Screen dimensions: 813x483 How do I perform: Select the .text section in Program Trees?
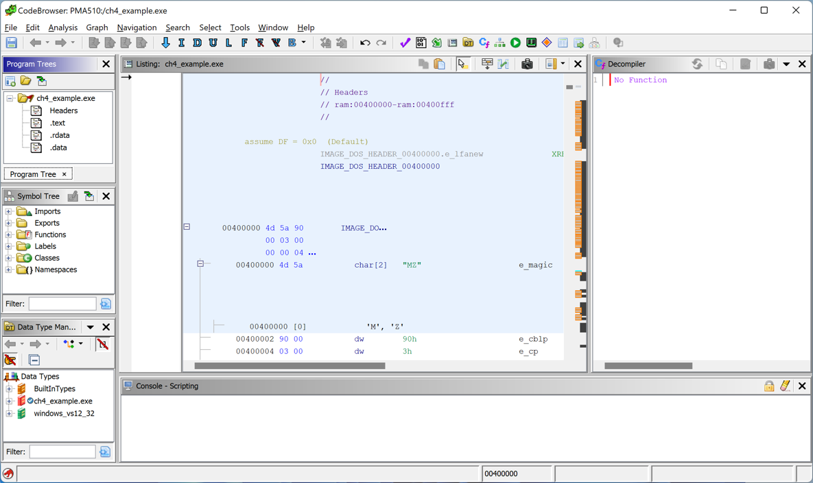click(58, 123)
